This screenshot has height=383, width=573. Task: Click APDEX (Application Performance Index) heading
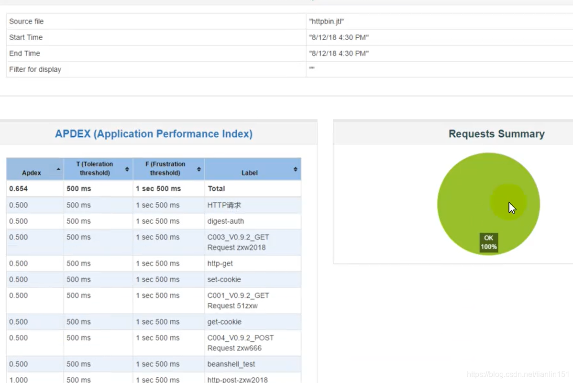click(x=154, y=134)
